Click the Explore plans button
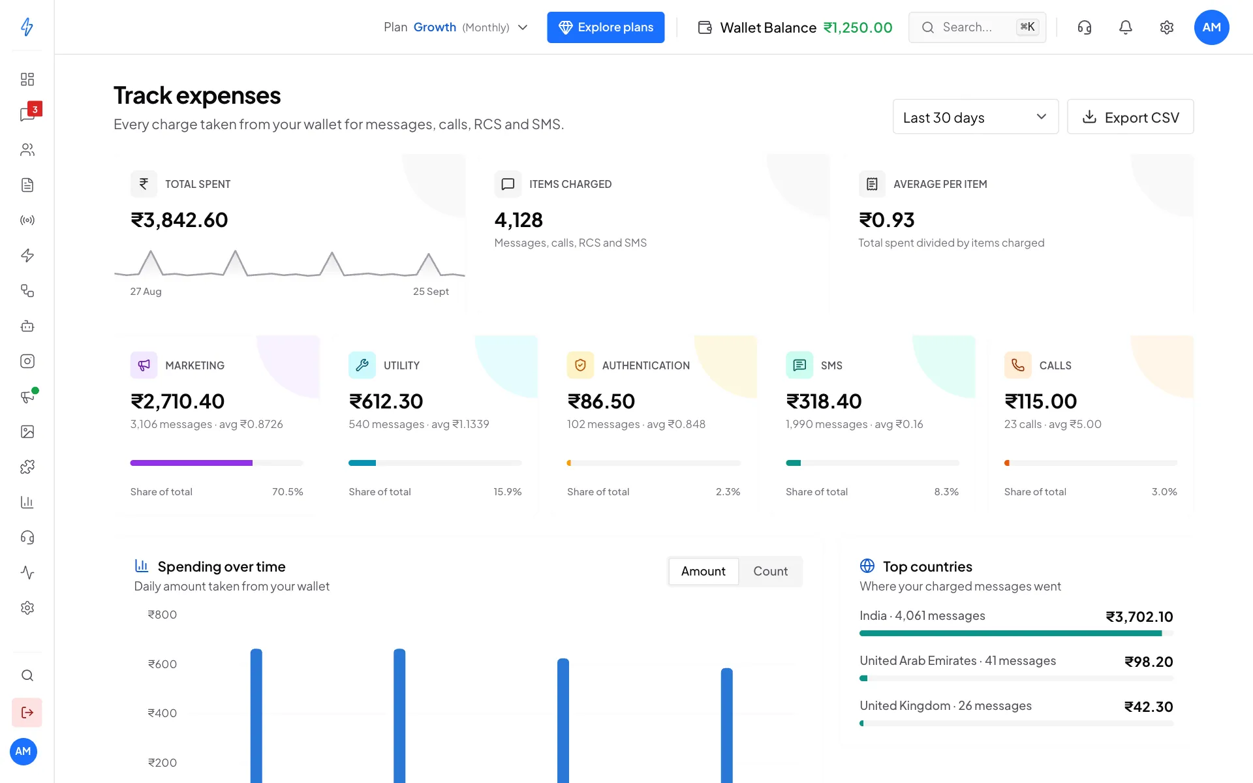Image resolution: width=1253 pixels, height=783 pixels. (x=606, y=27)
